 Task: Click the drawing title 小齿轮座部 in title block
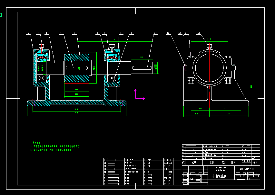point(219,176)
